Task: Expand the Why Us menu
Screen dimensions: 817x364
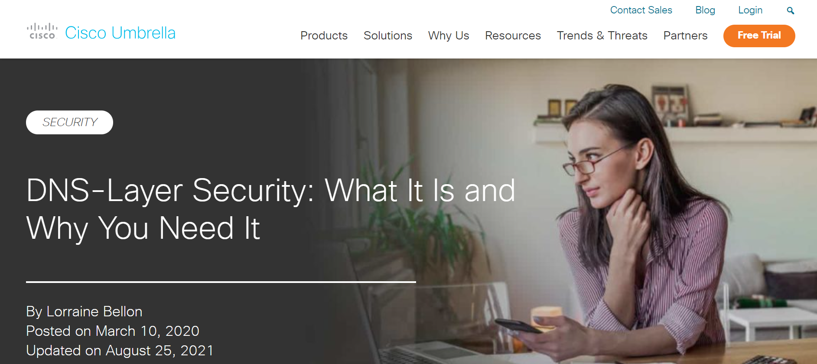Action: pyautogui.click(x=449, y=36)
